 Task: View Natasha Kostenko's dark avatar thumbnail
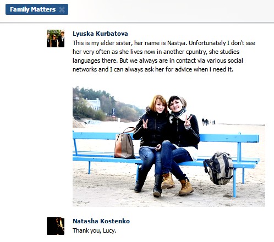click(56, 226)
